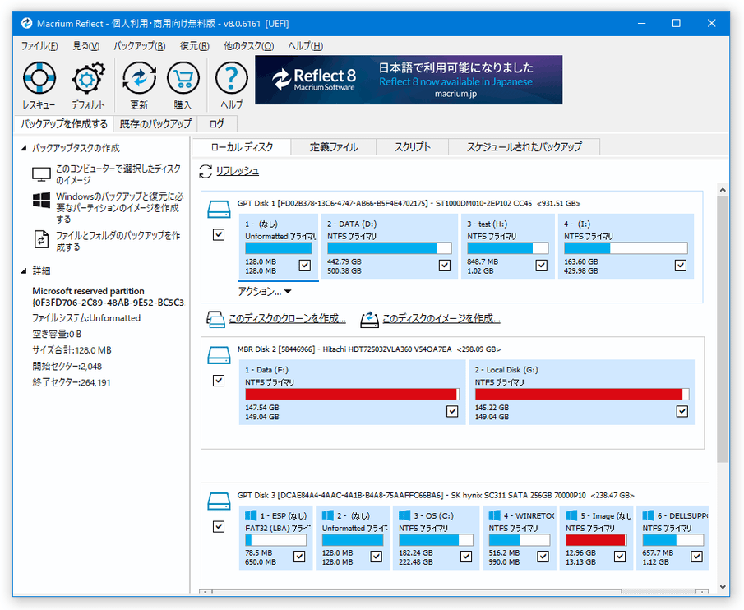Click the Windows logo backup task icon

click(42, 200)
